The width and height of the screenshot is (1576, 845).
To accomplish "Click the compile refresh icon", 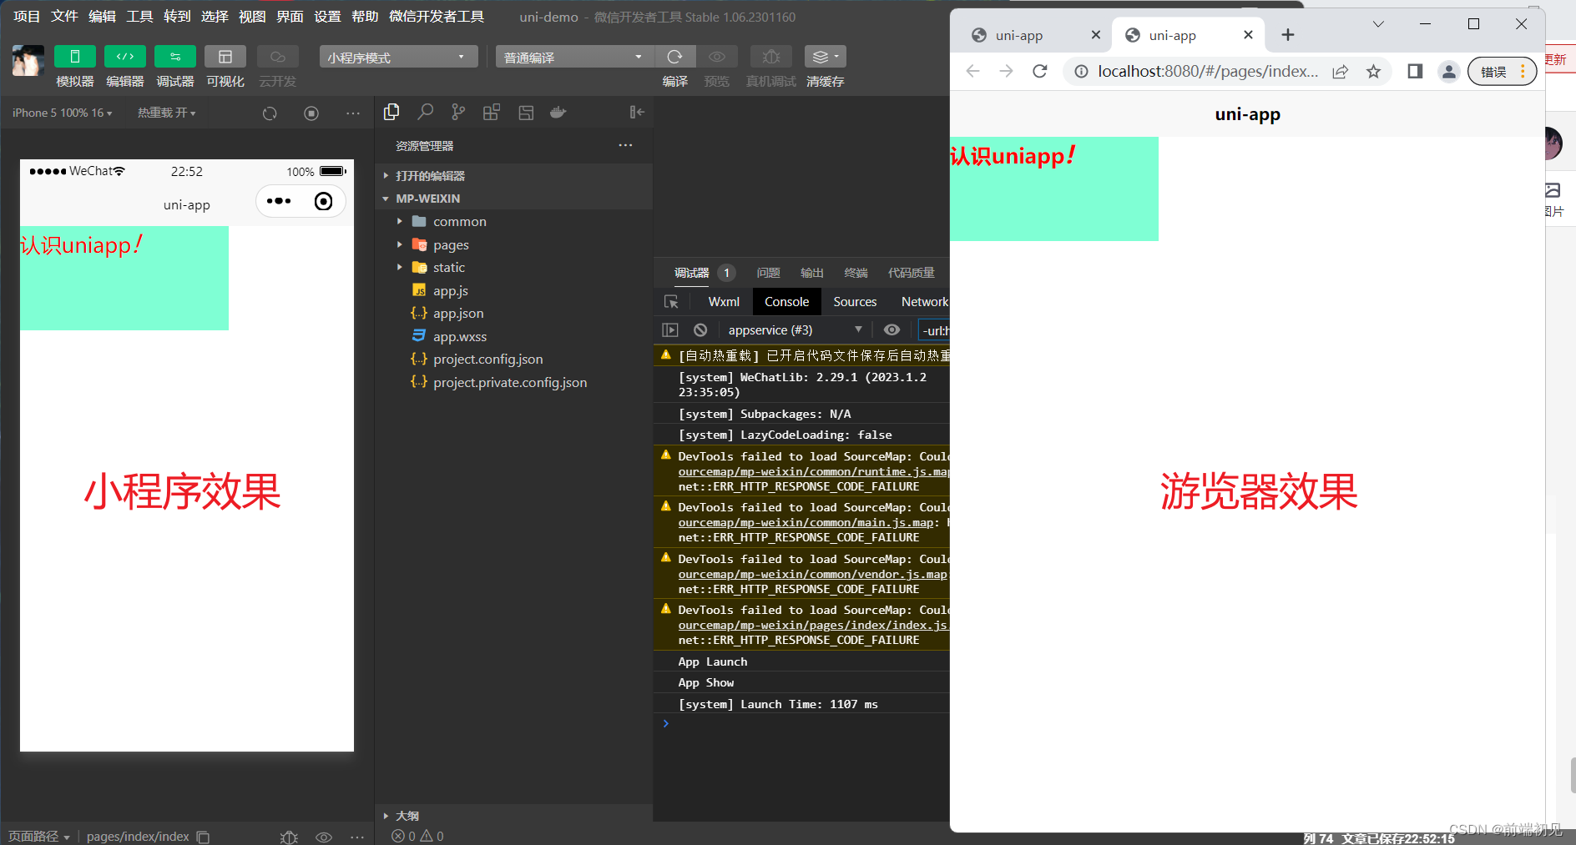I will click(674, 57).
